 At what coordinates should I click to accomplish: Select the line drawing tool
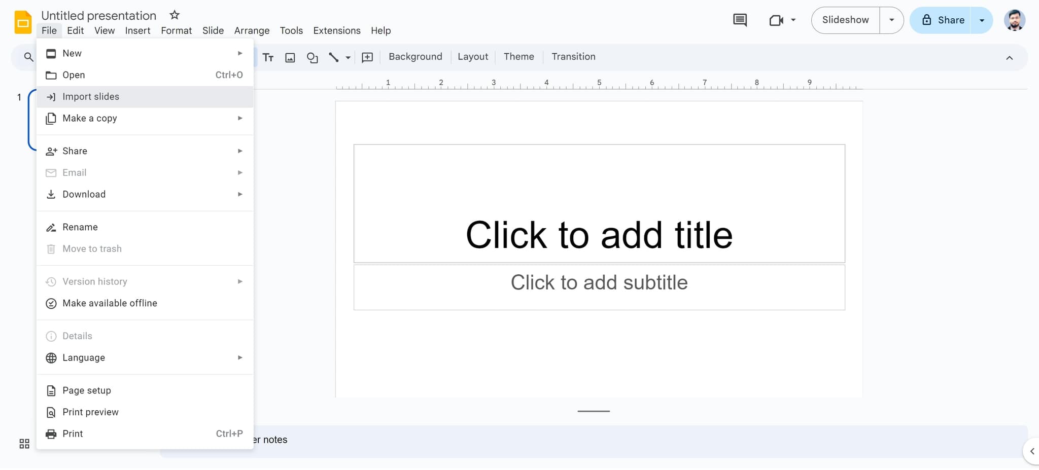pos(334,57)
